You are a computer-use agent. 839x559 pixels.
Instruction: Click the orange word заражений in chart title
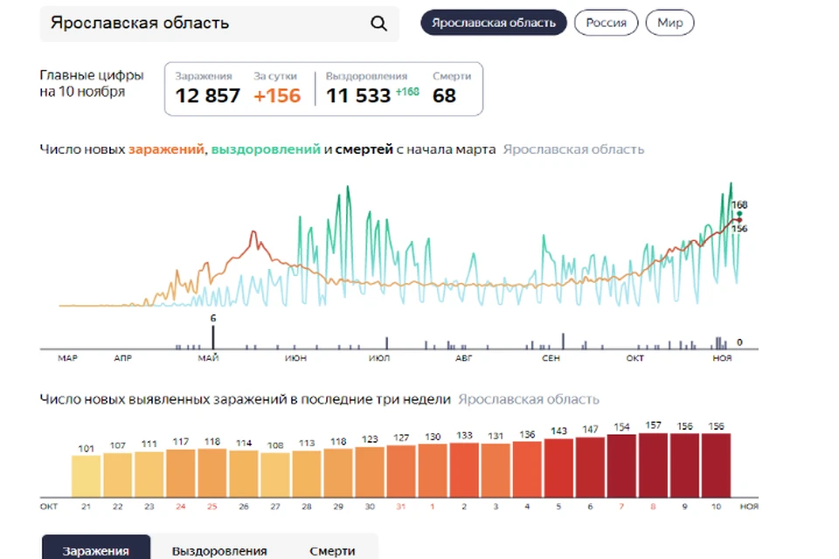point(166,149)
